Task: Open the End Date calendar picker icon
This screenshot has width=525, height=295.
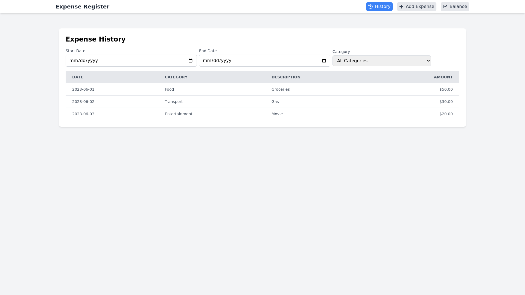Action: click(324, 61)
